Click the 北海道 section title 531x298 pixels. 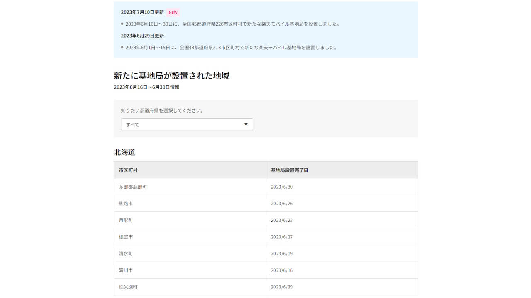pyautogui.click(x=124, y=152)
